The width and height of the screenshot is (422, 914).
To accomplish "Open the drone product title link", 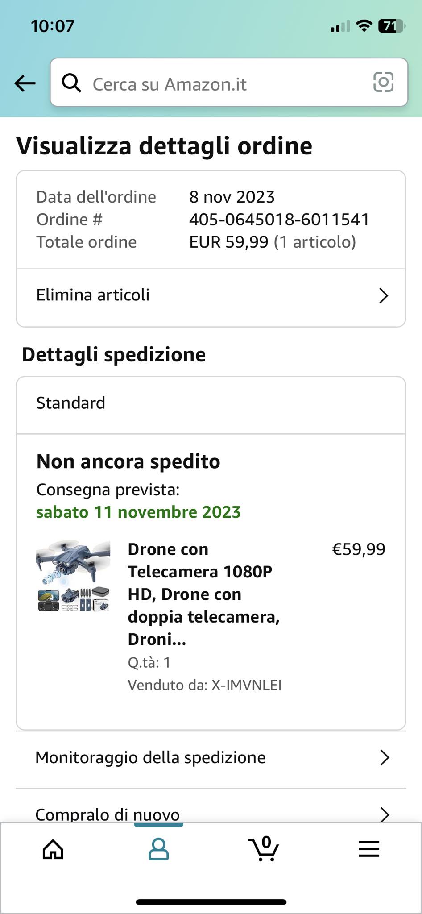I will 203,594.
